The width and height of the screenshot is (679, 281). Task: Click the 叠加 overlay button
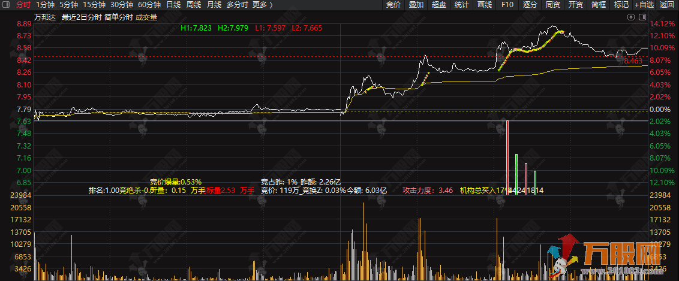coord(416,5)
